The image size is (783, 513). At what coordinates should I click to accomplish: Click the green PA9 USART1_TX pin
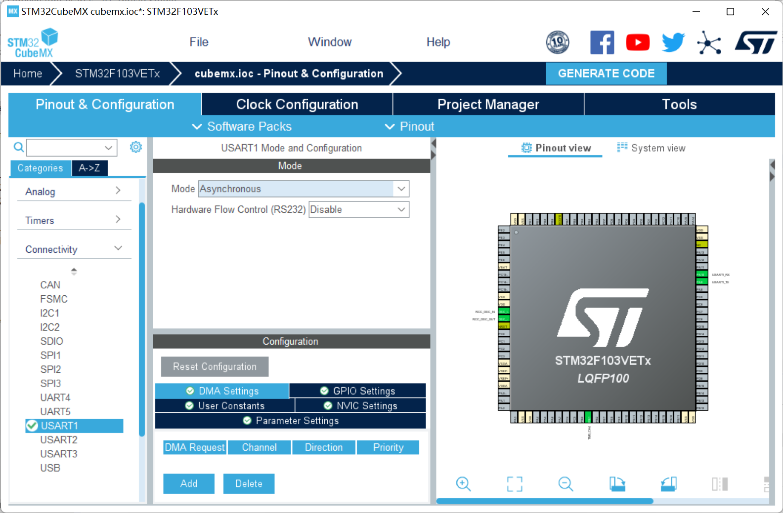coord(701,282)
